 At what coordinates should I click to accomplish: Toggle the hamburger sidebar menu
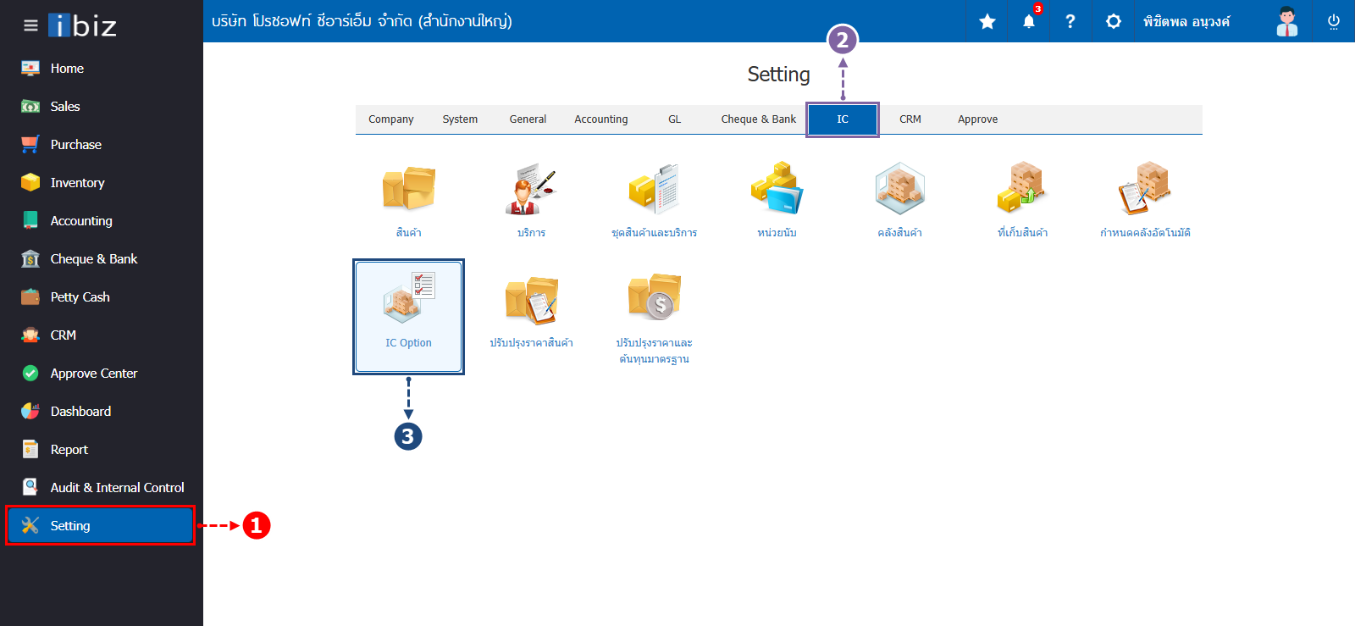[30, 25]
